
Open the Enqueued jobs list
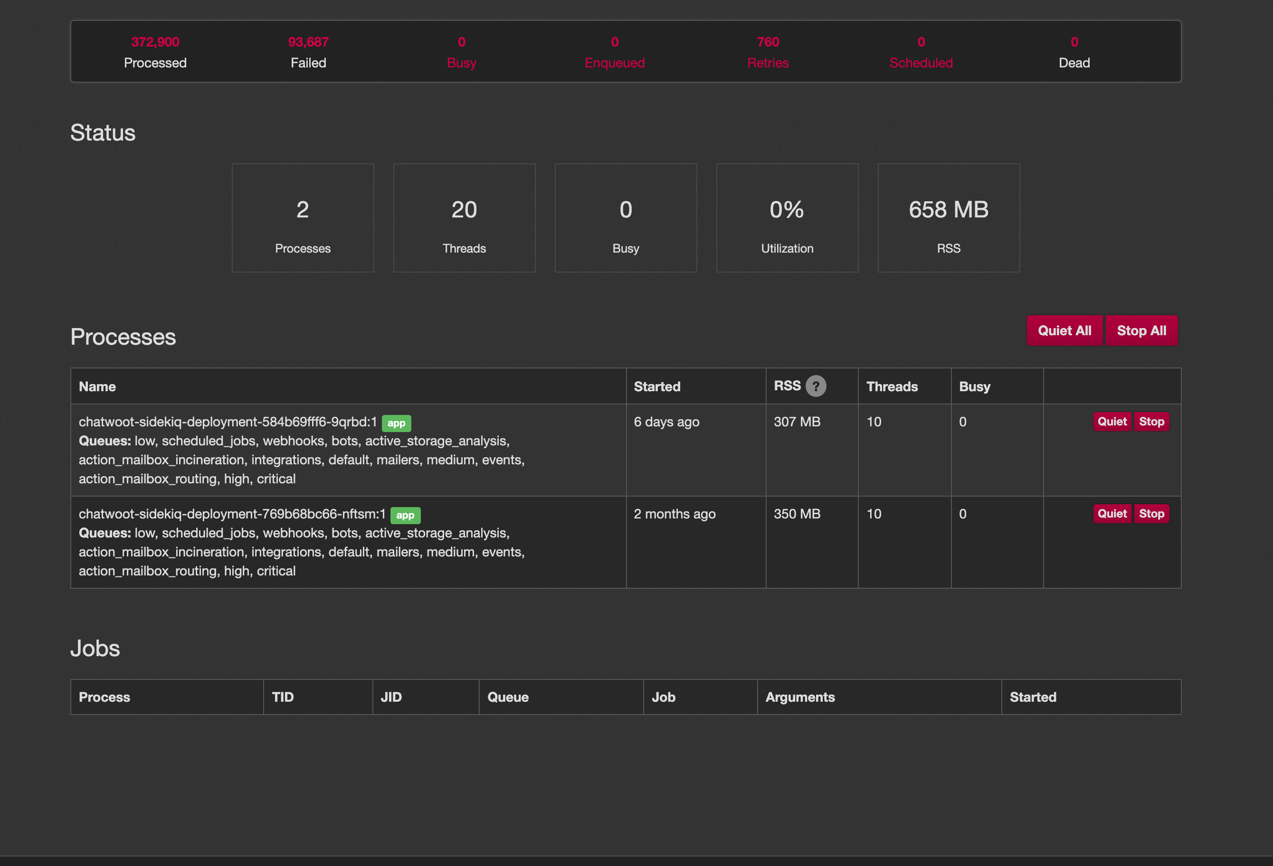click(615, 52)
